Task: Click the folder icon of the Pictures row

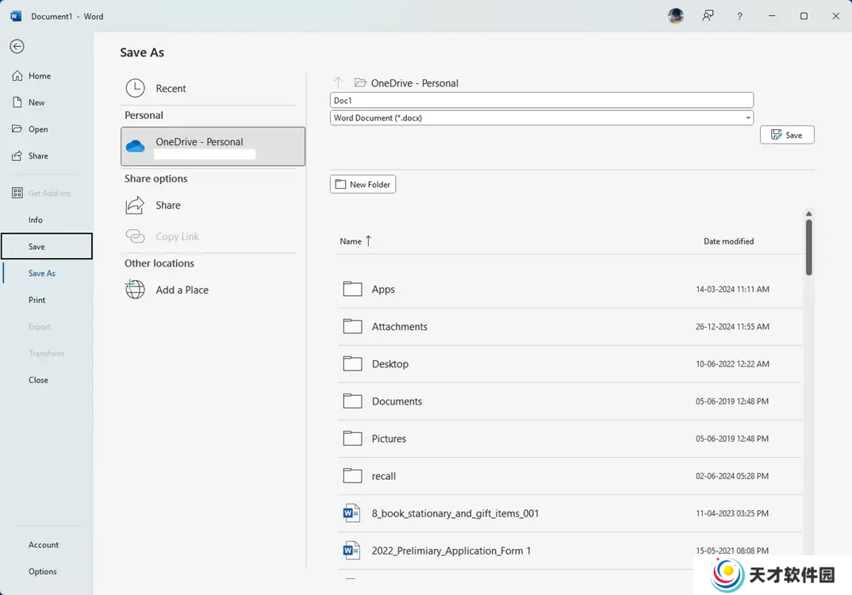Action: pos(353,438)
